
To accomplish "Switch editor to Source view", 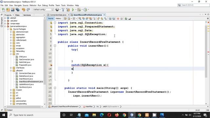I will click(x=51, y=19).
